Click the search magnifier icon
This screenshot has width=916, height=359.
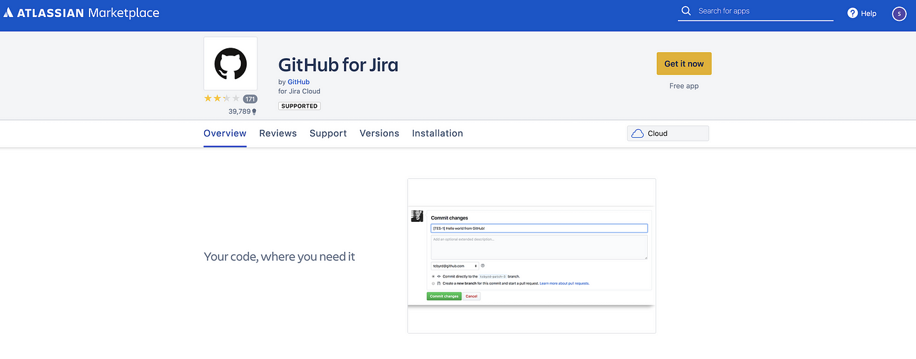pos(686,11)
